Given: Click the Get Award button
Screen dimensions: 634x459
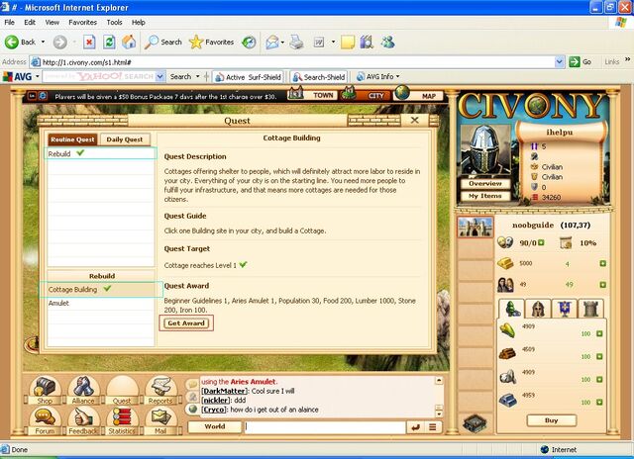Looking at the screenshot, I should (186, 322).
